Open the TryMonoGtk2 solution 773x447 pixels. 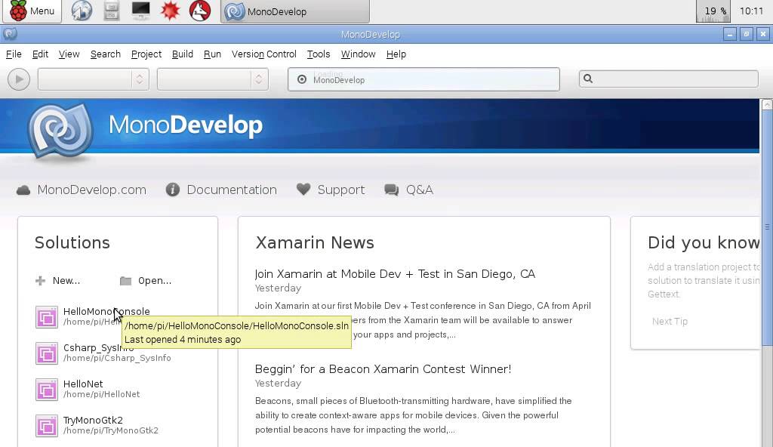(x=93, y=421)
